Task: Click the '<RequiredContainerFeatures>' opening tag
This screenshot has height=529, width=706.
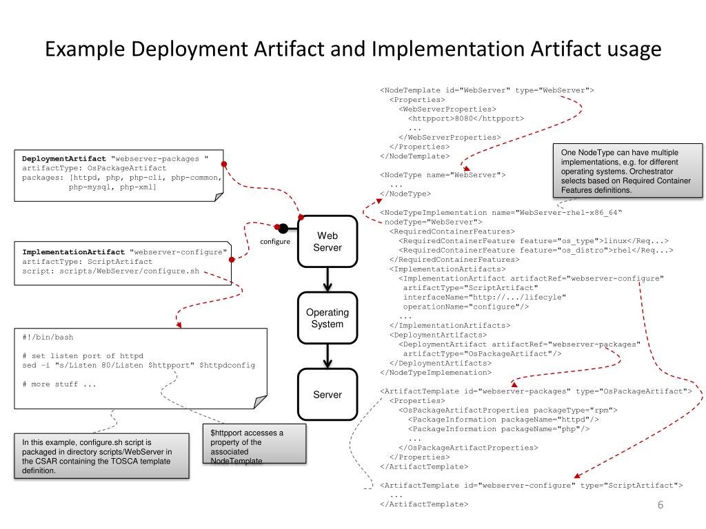Action: [452, 231]
